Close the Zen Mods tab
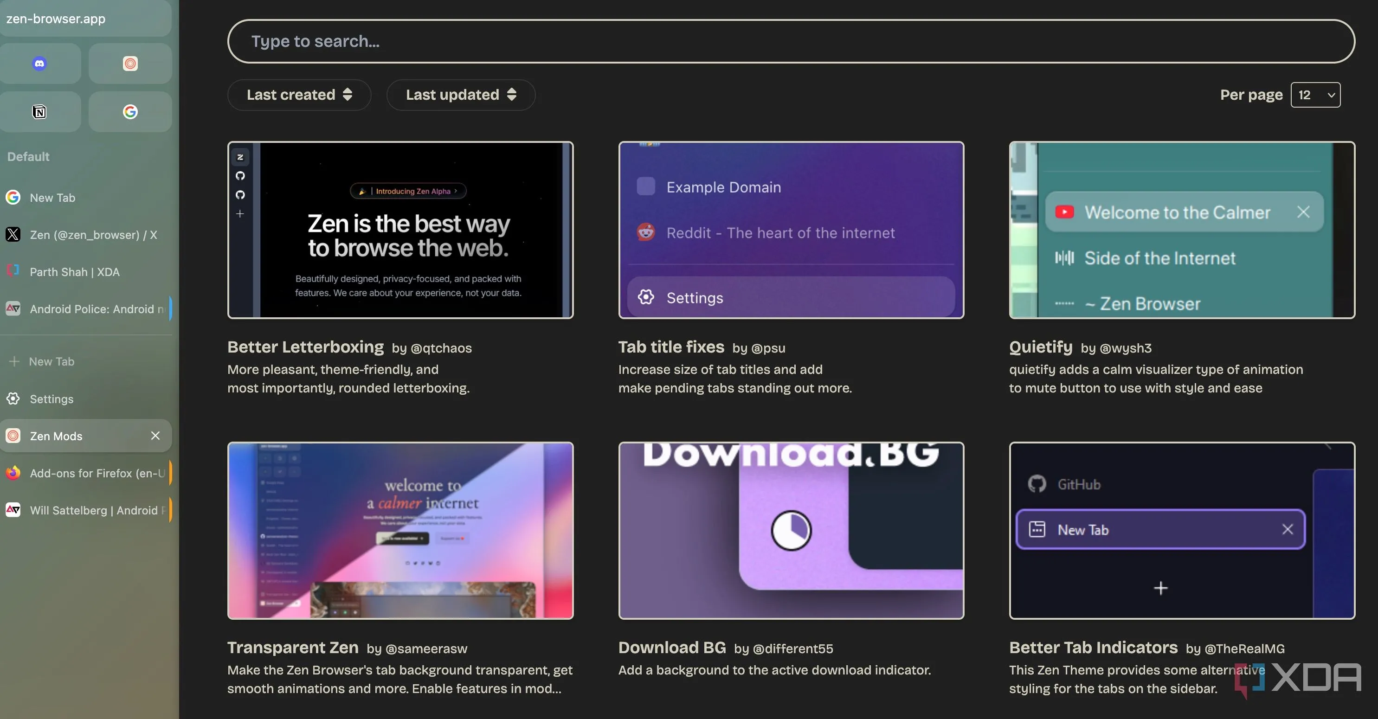1378x719 pixels. click(155, 436)
